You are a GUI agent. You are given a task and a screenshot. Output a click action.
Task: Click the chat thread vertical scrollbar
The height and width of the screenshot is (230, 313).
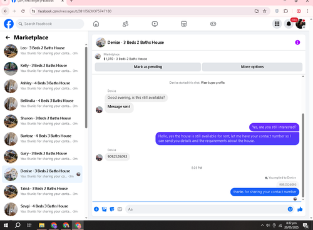[303, 155]
